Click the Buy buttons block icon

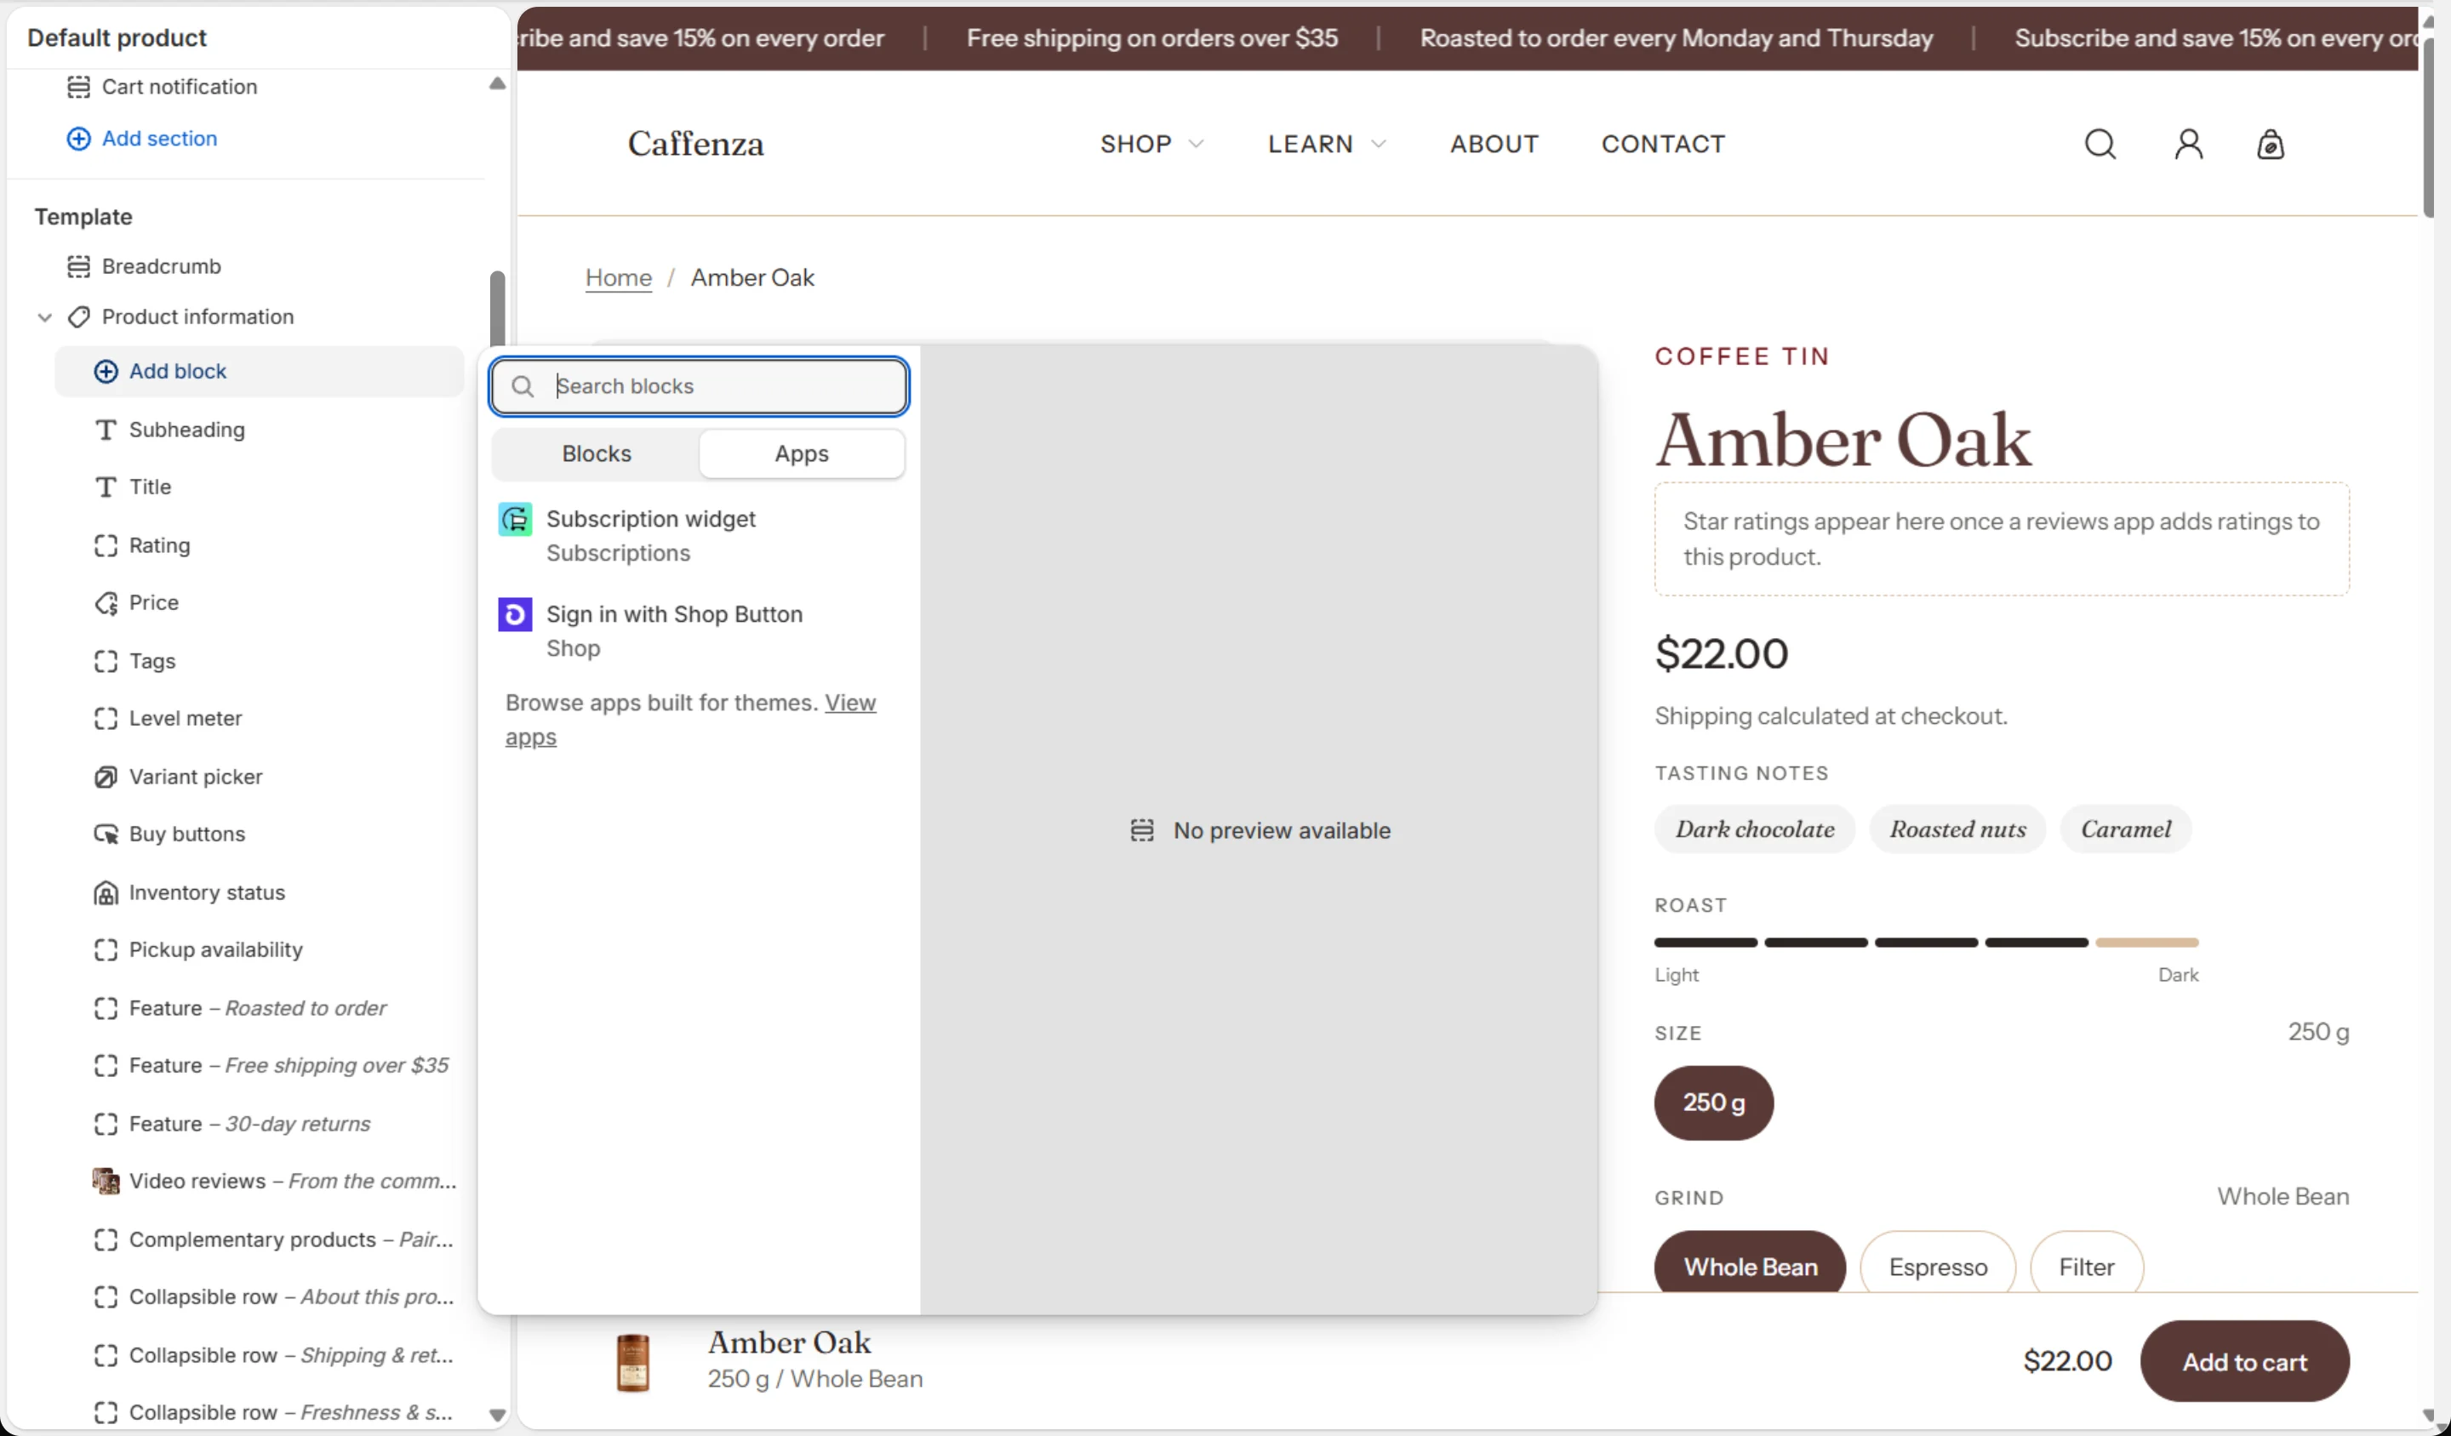coord(106,835)
